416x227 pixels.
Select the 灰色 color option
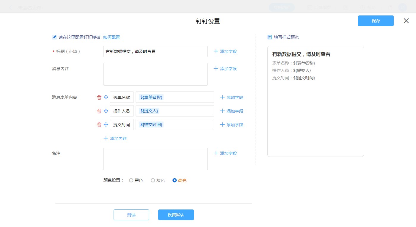[x=153, y=180]
